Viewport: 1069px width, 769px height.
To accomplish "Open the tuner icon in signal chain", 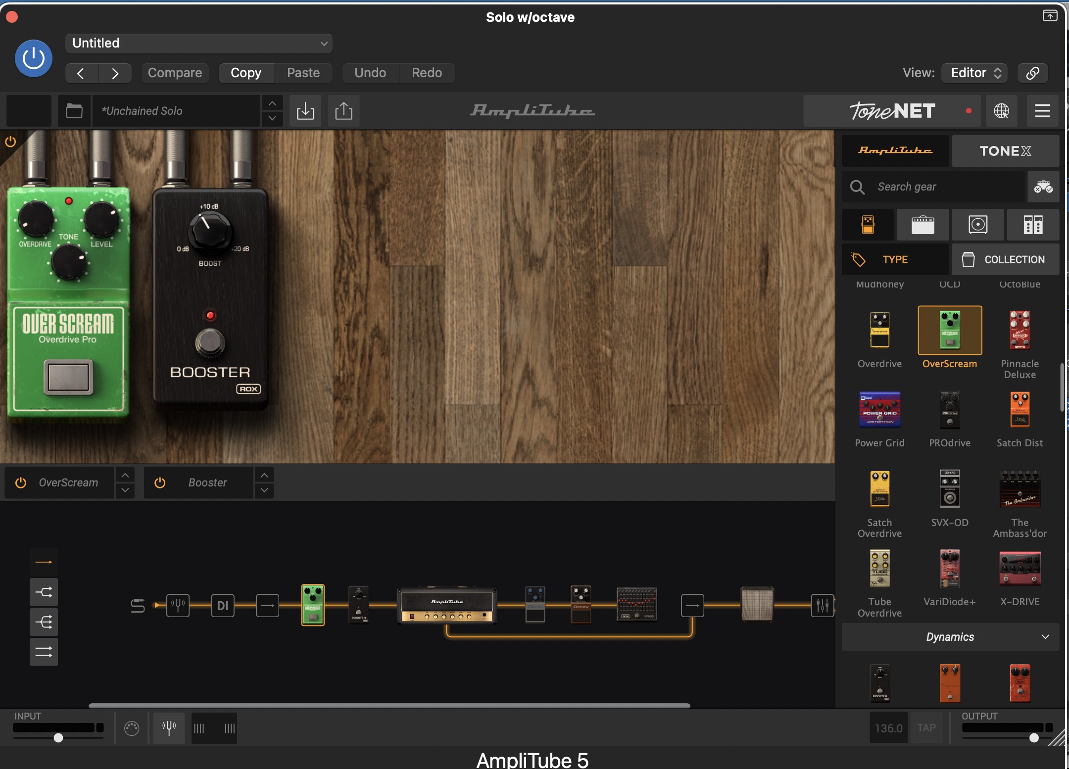I will click(x=178, y=605).
